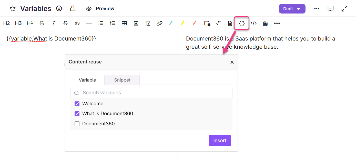Insert a table into the article
Screen dimensions: 356x159
click(124, 23)
